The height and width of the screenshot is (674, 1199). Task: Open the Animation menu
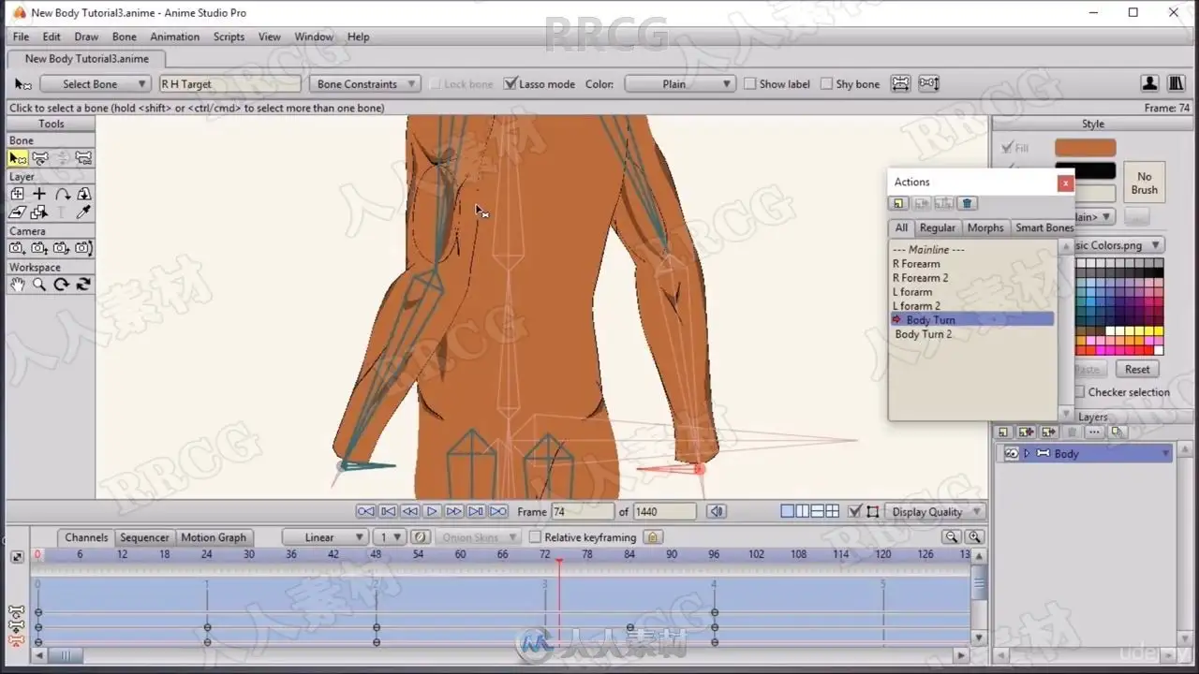pyautogui.click(x=174, y=37)
